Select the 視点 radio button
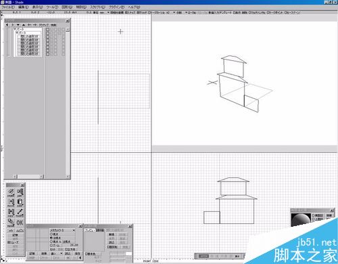This screenshot has width=338, height=264. [x=51, y=234]
